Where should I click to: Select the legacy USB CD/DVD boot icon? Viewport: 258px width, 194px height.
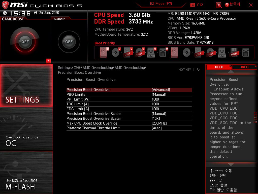[x=210, y=53]
